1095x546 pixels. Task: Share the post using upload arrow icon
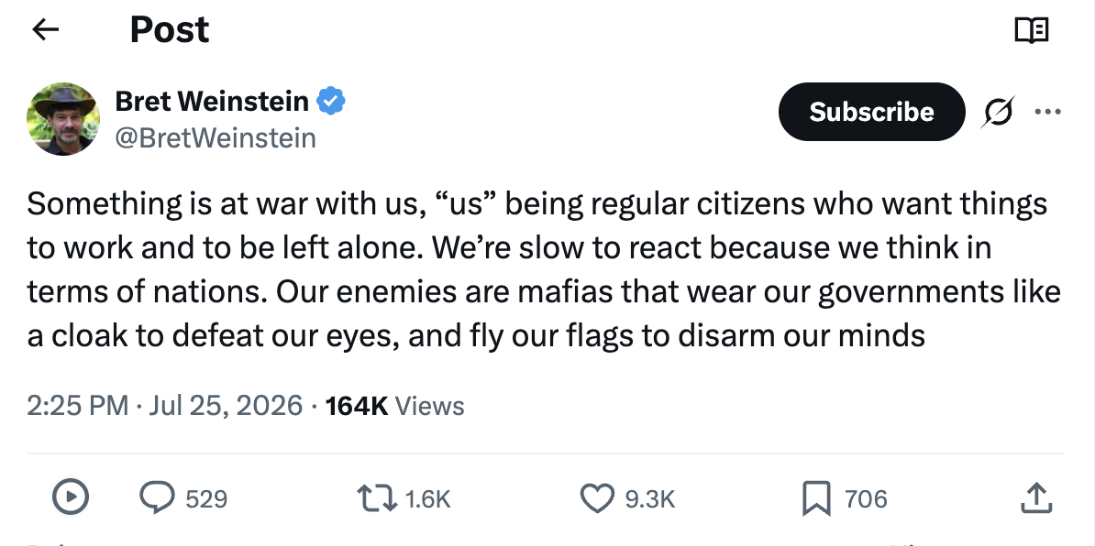1036,497
